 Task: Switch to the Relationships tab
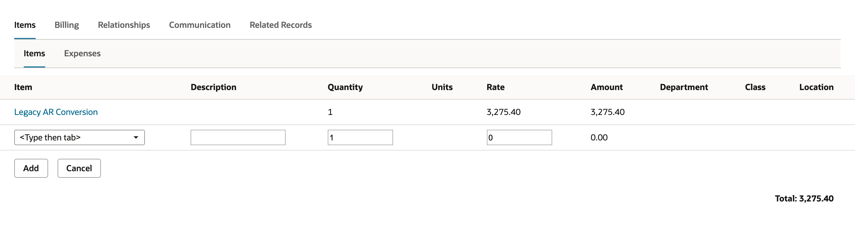click(124, 25)
